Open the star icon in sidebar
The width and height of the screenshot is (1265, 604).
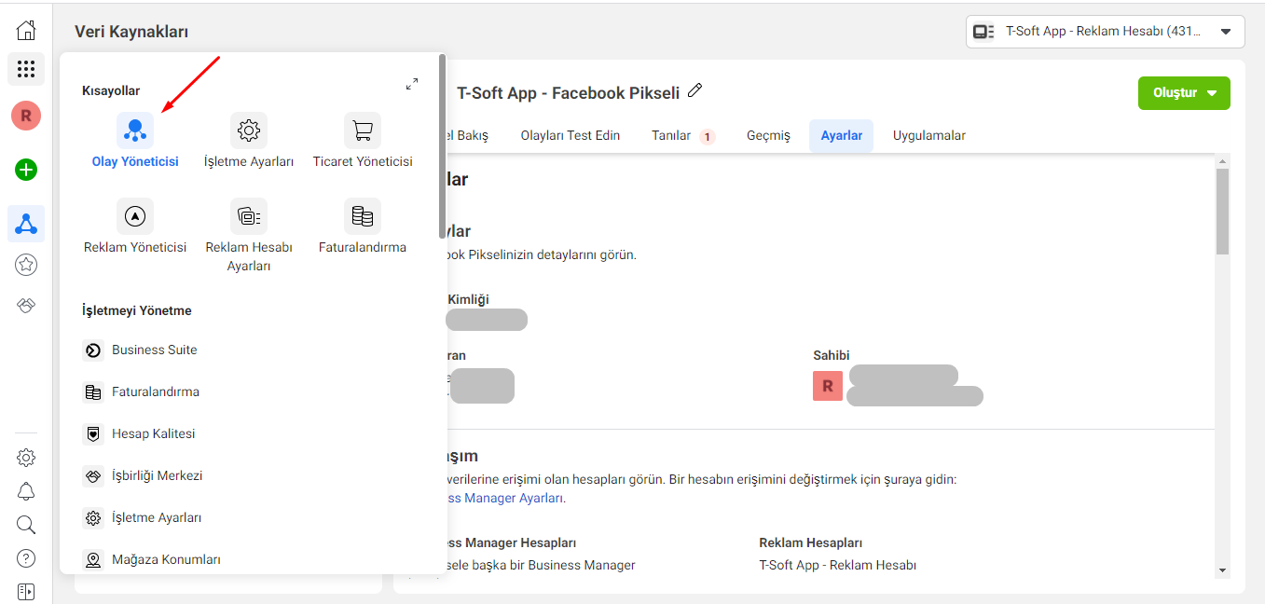pyautogui.click(x=26, y=266)
